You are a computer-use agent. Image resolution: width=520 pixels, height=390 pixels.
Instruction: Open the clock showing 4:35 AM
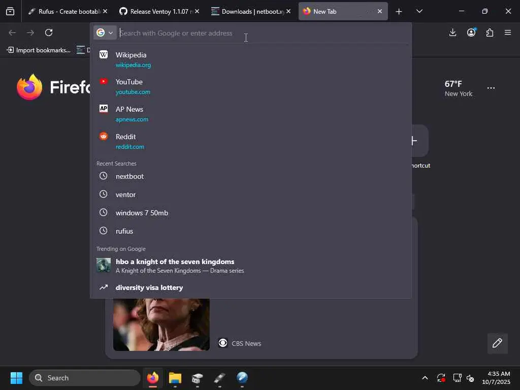[x=496, y=378]
